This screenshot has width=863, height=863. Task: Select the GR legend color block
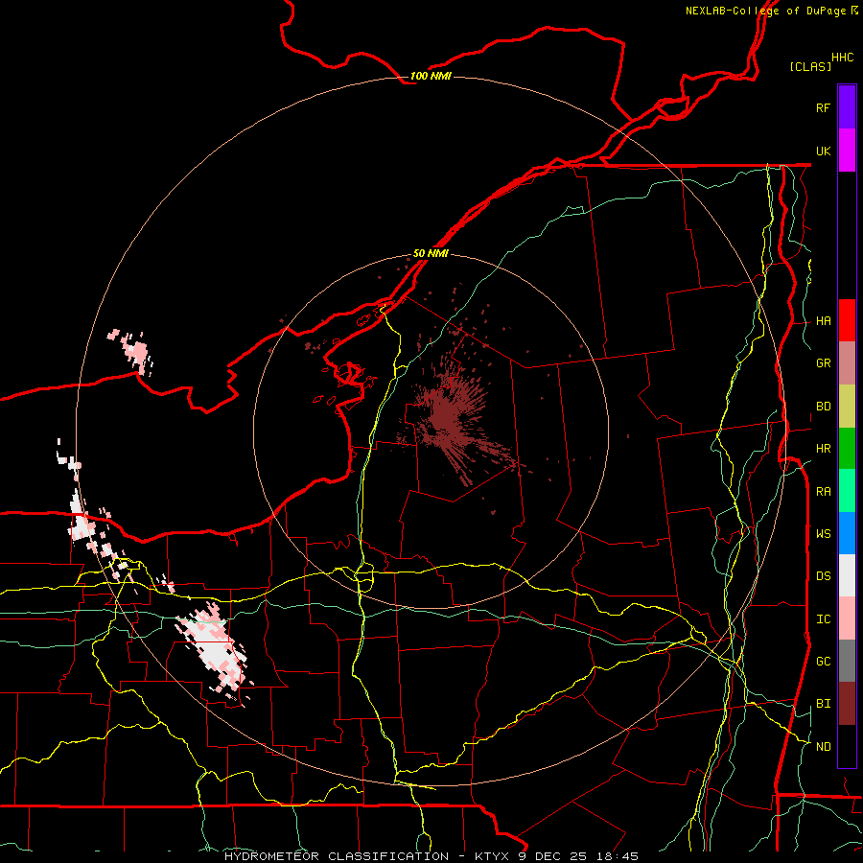847,363
